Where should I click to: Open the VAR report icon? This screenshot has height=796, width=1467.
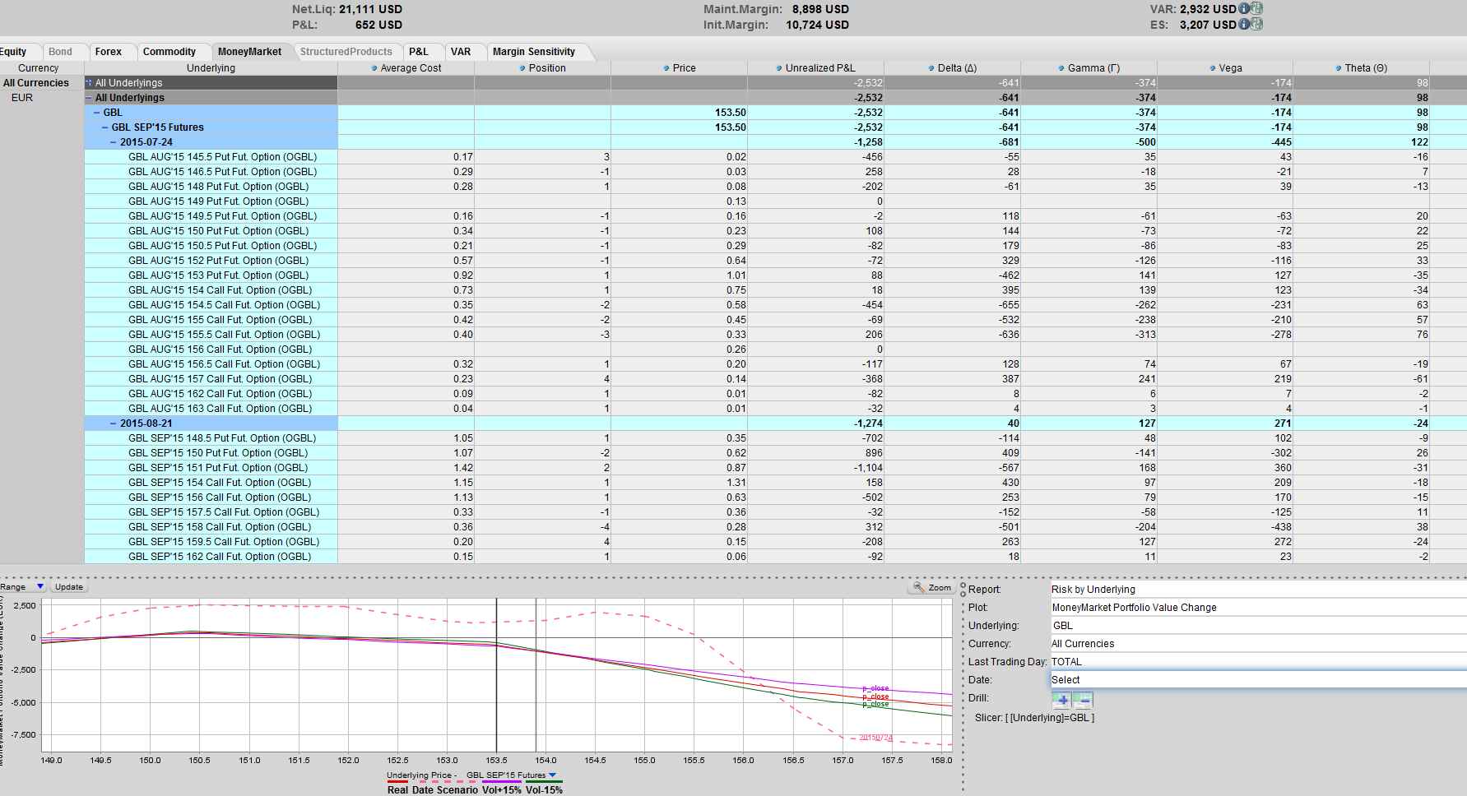click(1256, 8)
